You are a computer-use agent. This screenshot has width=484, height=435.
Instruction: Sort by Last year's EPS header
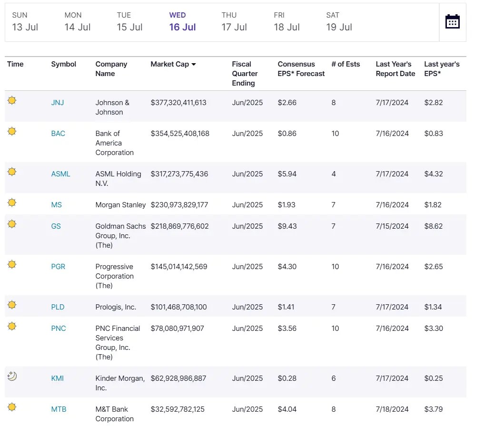pyautogui.click(x=442, y=69)
